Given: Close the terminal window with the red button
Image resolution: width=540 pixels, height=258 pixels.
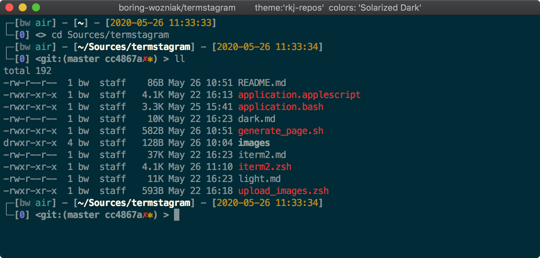Looking at the screenshot, I should tap(9, 7).
